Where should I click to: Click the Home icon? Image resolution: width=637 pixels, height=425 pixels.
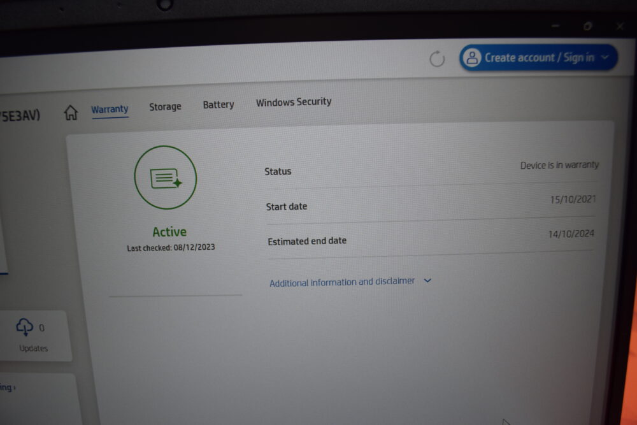click(x=71, y=113)
